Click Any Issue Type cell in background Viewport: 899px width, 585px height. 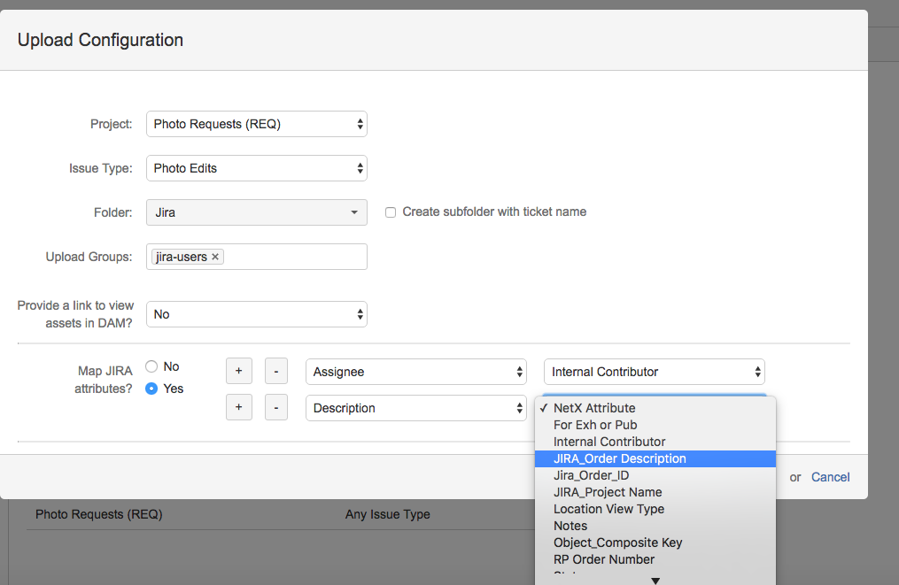click(x=388, y=514)
